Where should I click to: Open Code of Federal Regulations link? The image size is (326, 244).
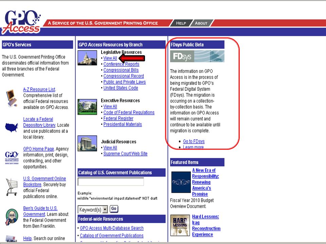coord(129,113)
